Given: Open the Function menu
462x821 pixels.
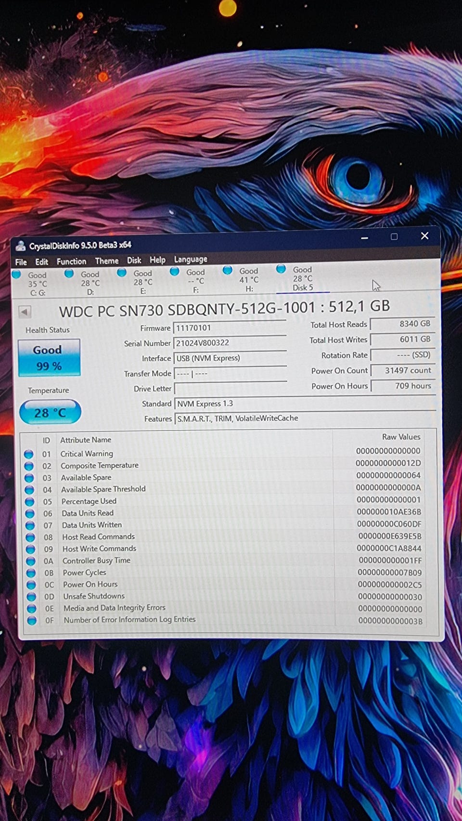Looking at the screenshot, I should 71,261.
